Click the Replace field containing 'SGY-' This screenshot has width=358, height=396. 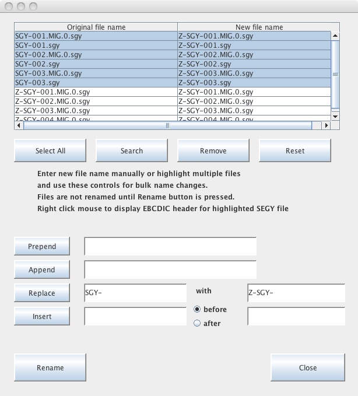(135, 293)
